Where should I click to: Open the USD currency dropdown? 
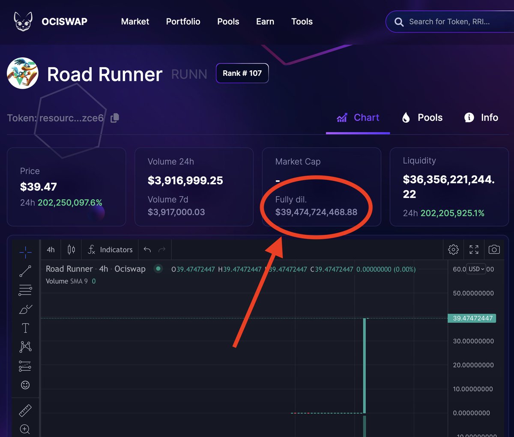pyautogui.click(x=475, y=269)
